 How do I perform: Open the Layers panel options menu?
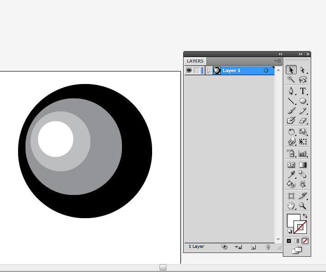point(278,61)
